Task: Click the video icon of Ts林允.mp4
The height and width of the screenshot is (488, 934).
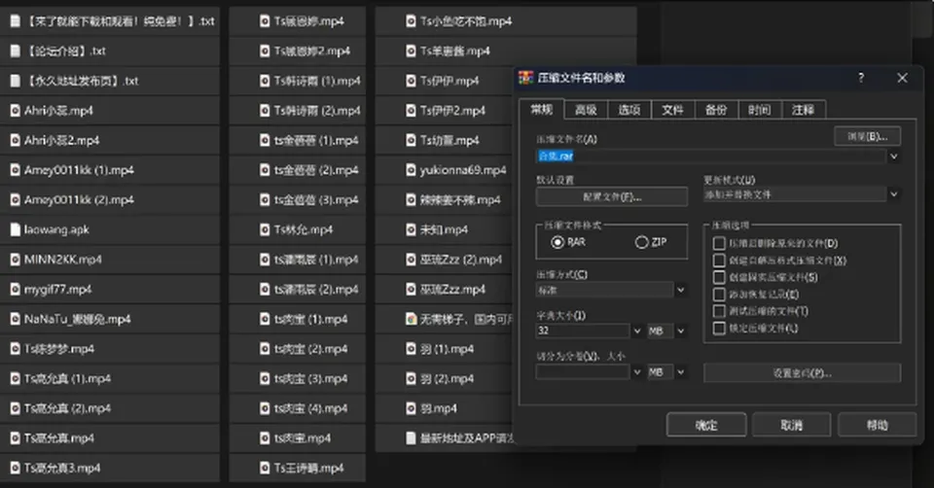Action: tap(265, 229)
